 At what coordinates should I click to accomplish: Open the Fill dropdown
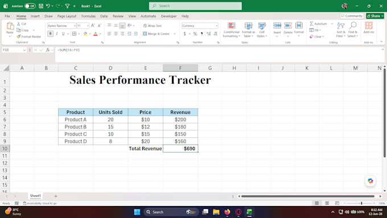(x=315, y=30)
